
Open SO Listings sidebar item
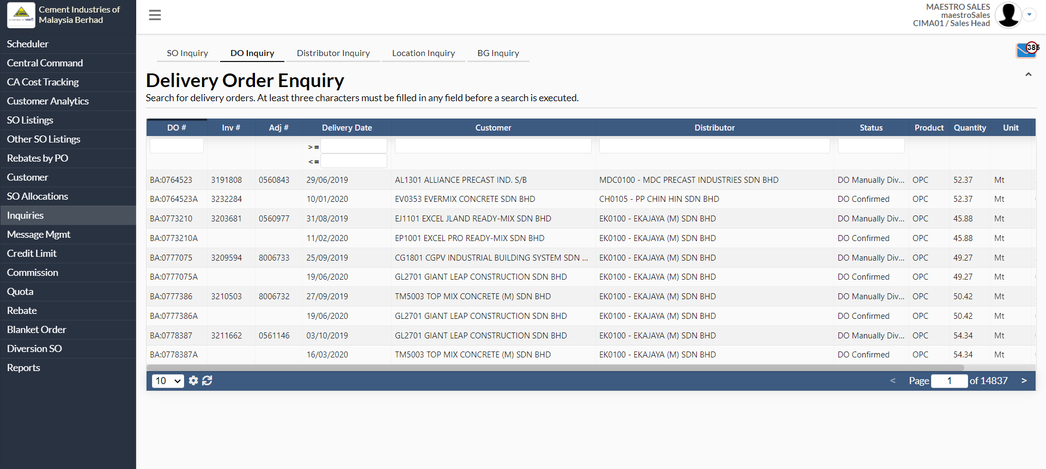click(x=68, y=120)
